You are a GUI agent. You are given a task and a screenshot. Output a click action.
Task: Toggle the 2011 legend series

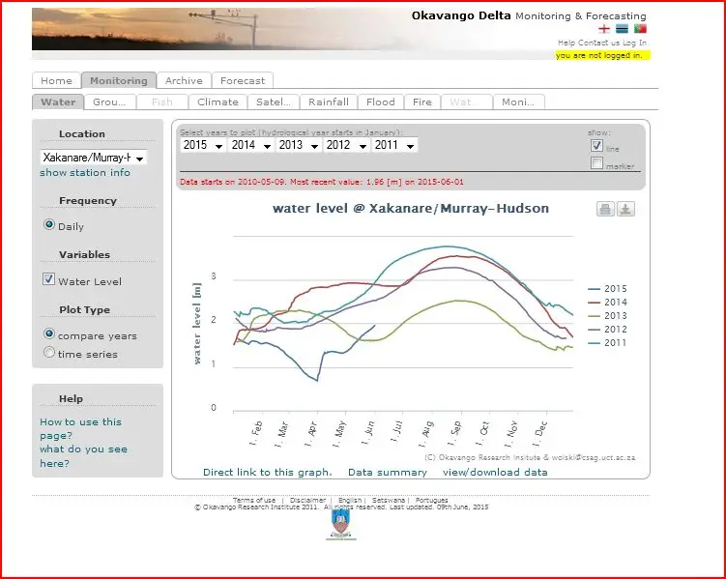coord(607,342)
